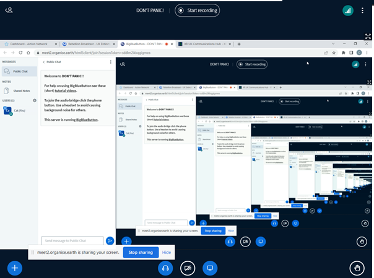Click the second-level Start recording button
Image resolution: width=374 pixels, height=278 pixels.
(252, 64)
